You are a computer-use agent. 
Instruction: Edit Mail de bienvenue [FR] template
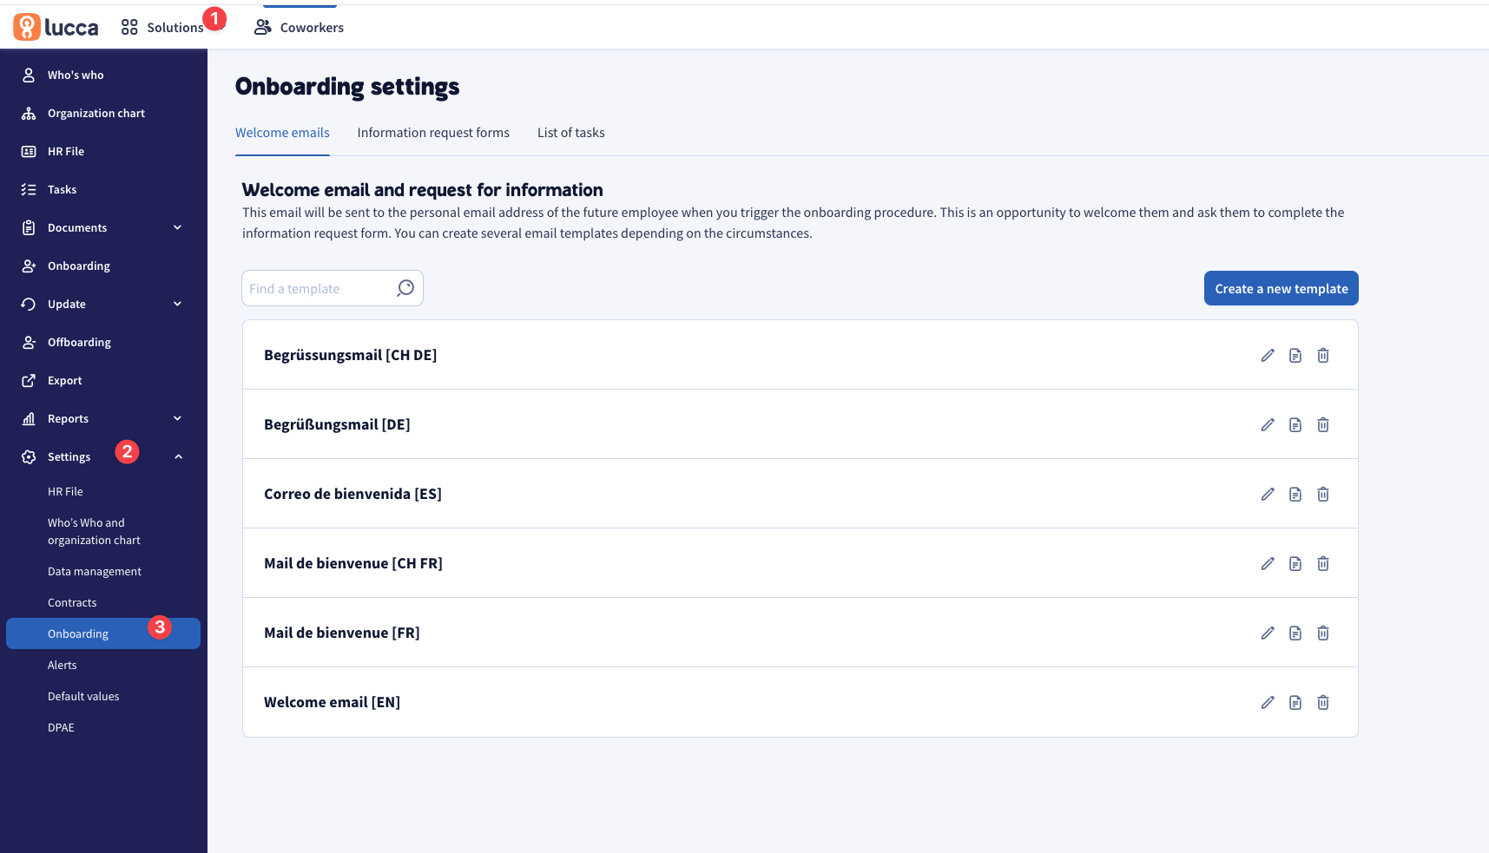(x=1268, y=633)
